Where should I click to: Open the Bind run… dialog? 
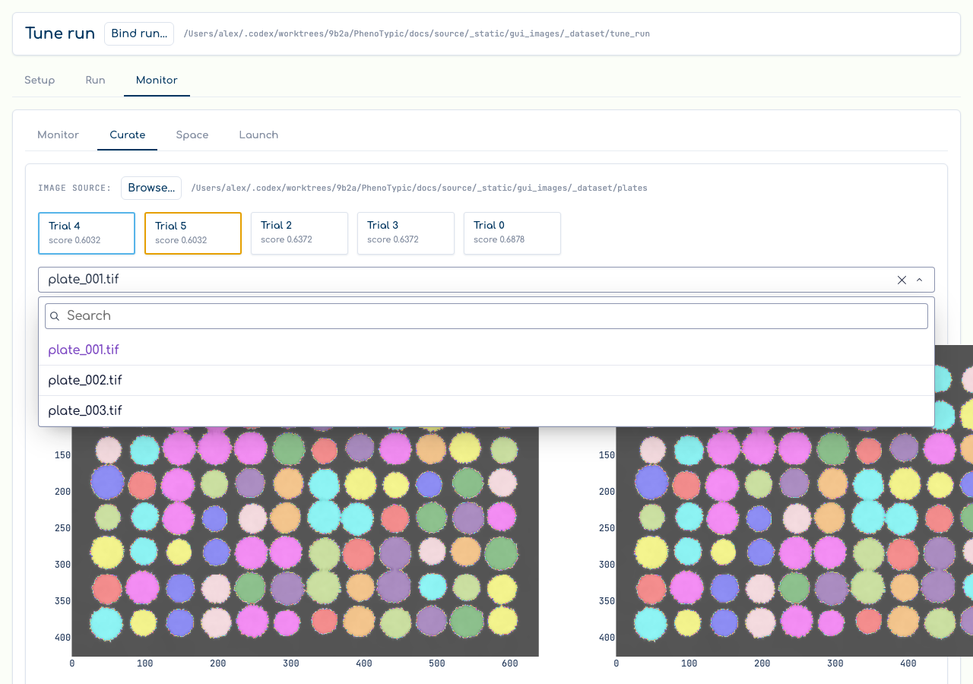click(x=139, y=33)
